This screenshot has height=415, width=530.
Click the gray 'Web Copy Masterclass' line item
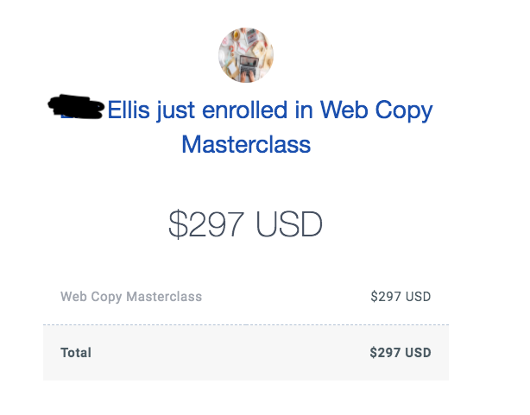point(131,297)
